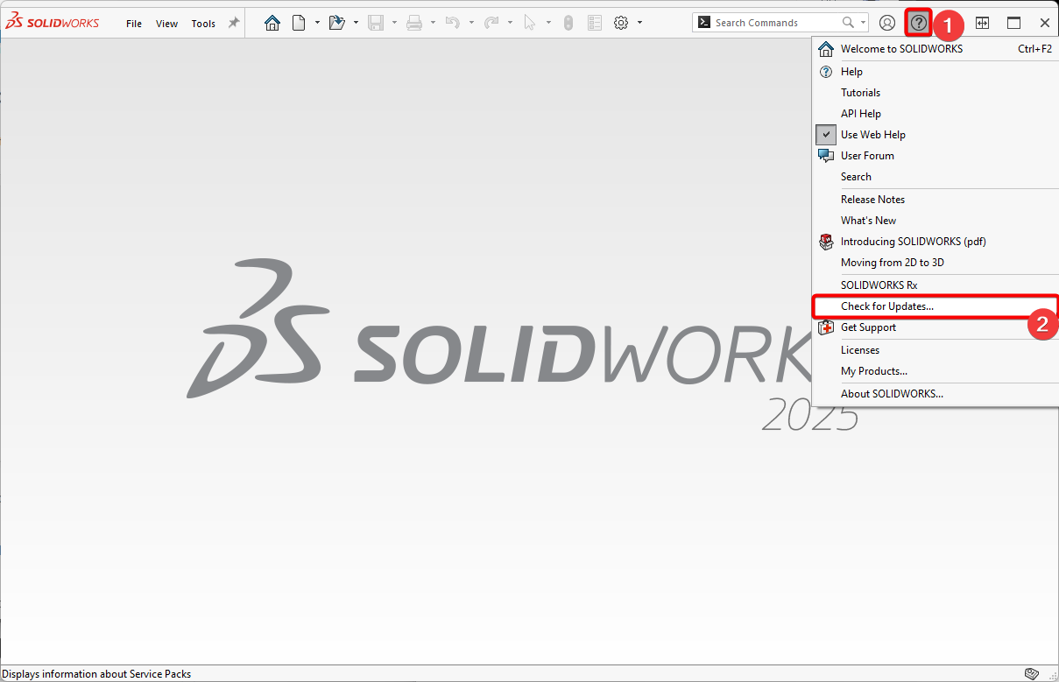
Task: Create a new document
Action: pyautogui.click(x=297, y=22)
